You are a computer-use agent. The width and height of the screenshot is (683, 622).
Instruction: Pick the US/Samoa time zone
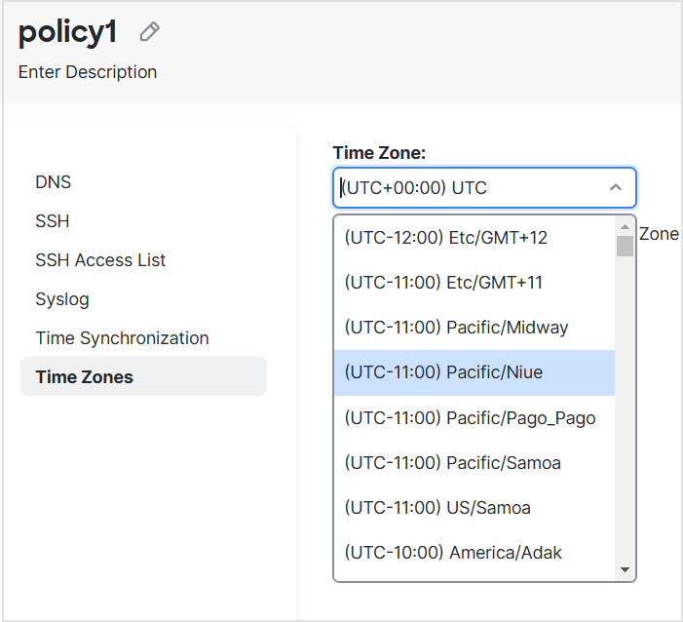point(437,507)
